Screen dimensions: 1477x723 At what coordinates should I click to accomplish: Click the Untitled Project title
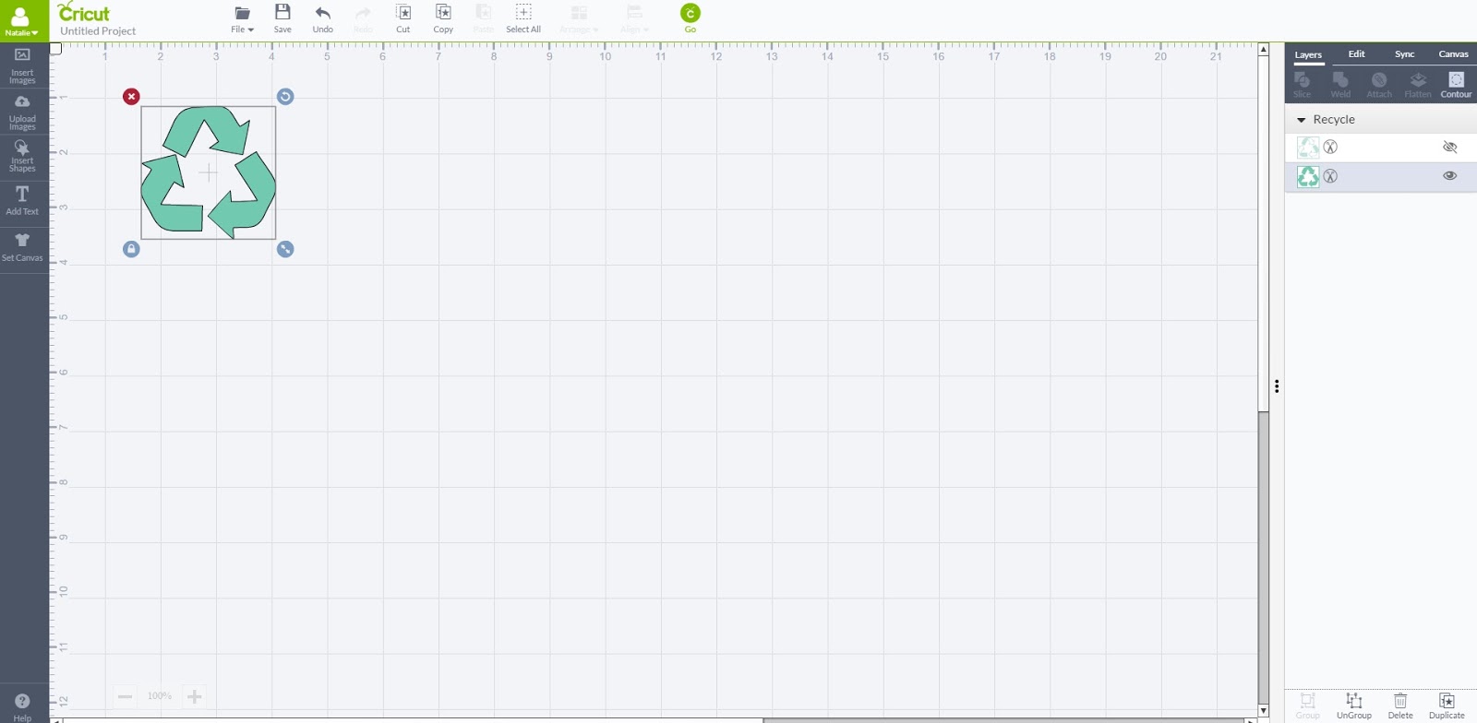coord(98,31)
